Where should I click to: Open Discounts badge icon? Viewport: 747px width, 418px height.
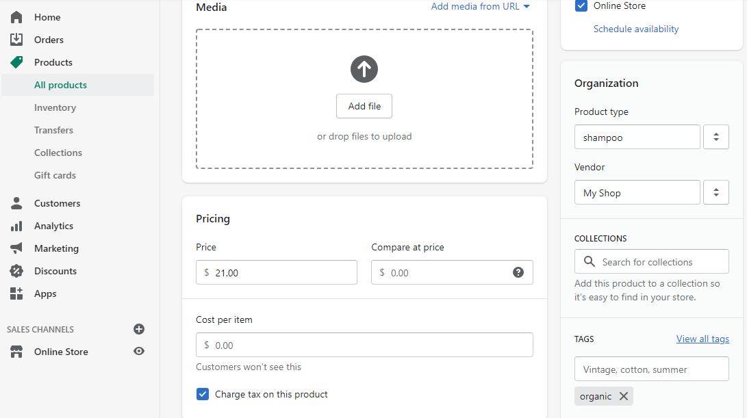tap(16, 271)
